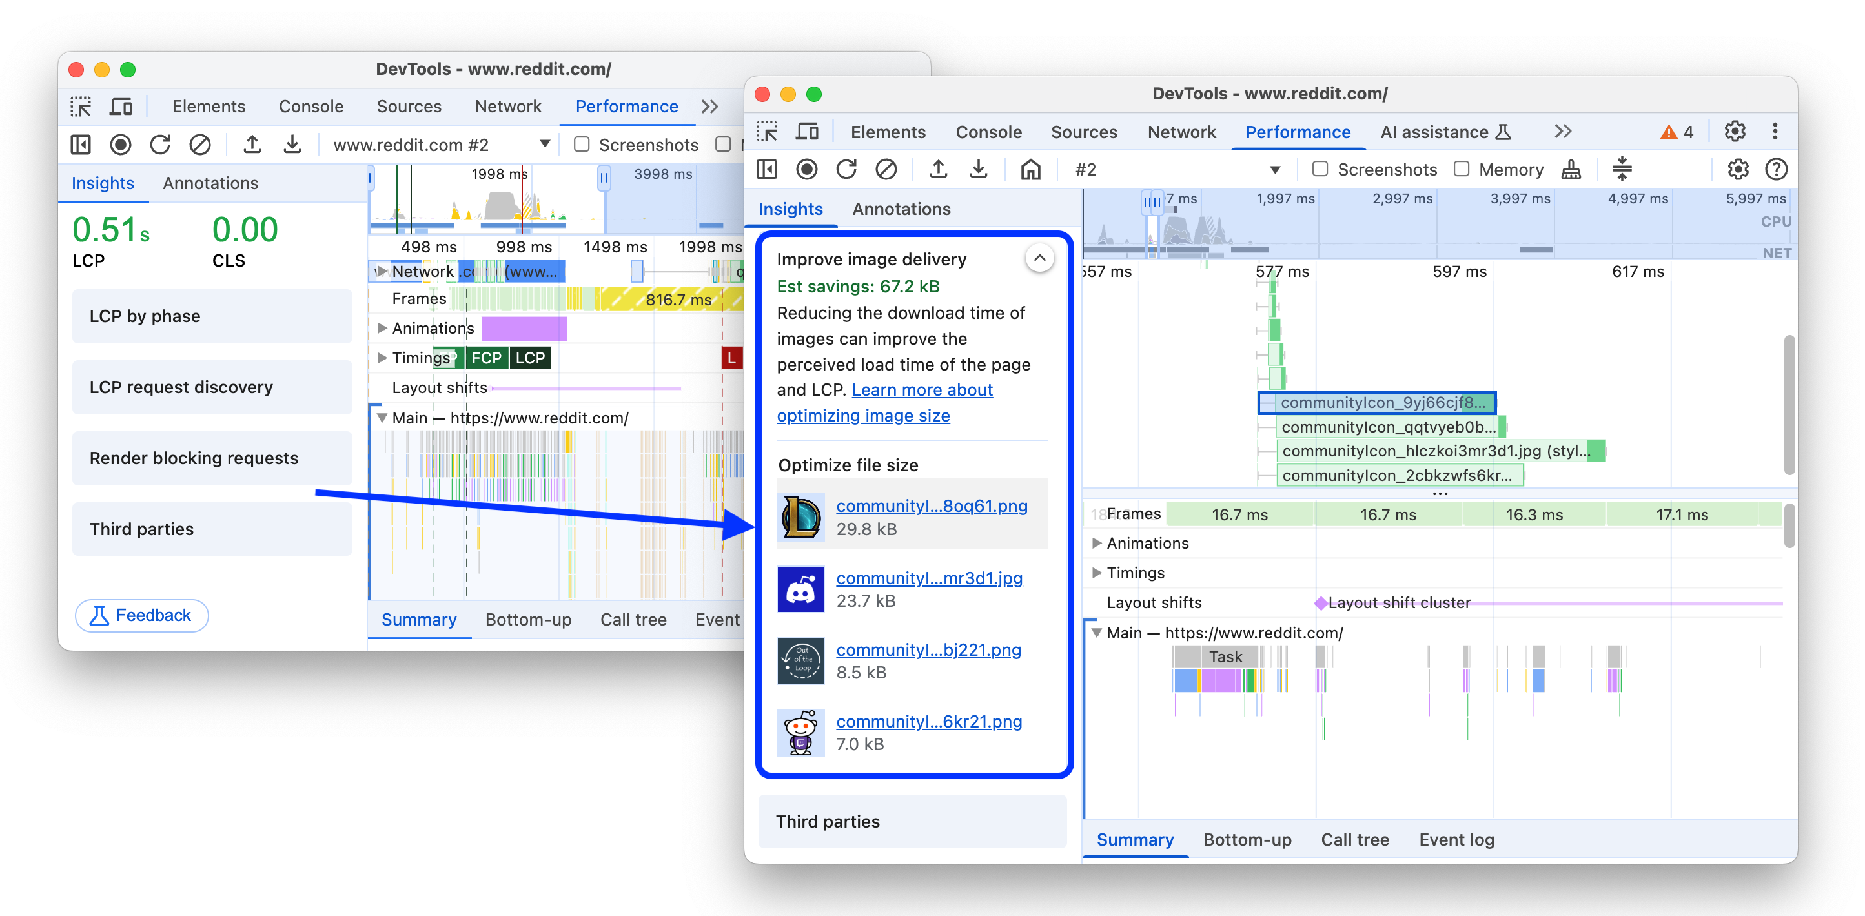Click the Feedback button
The image size is (1865, 916).
point(141,615)
